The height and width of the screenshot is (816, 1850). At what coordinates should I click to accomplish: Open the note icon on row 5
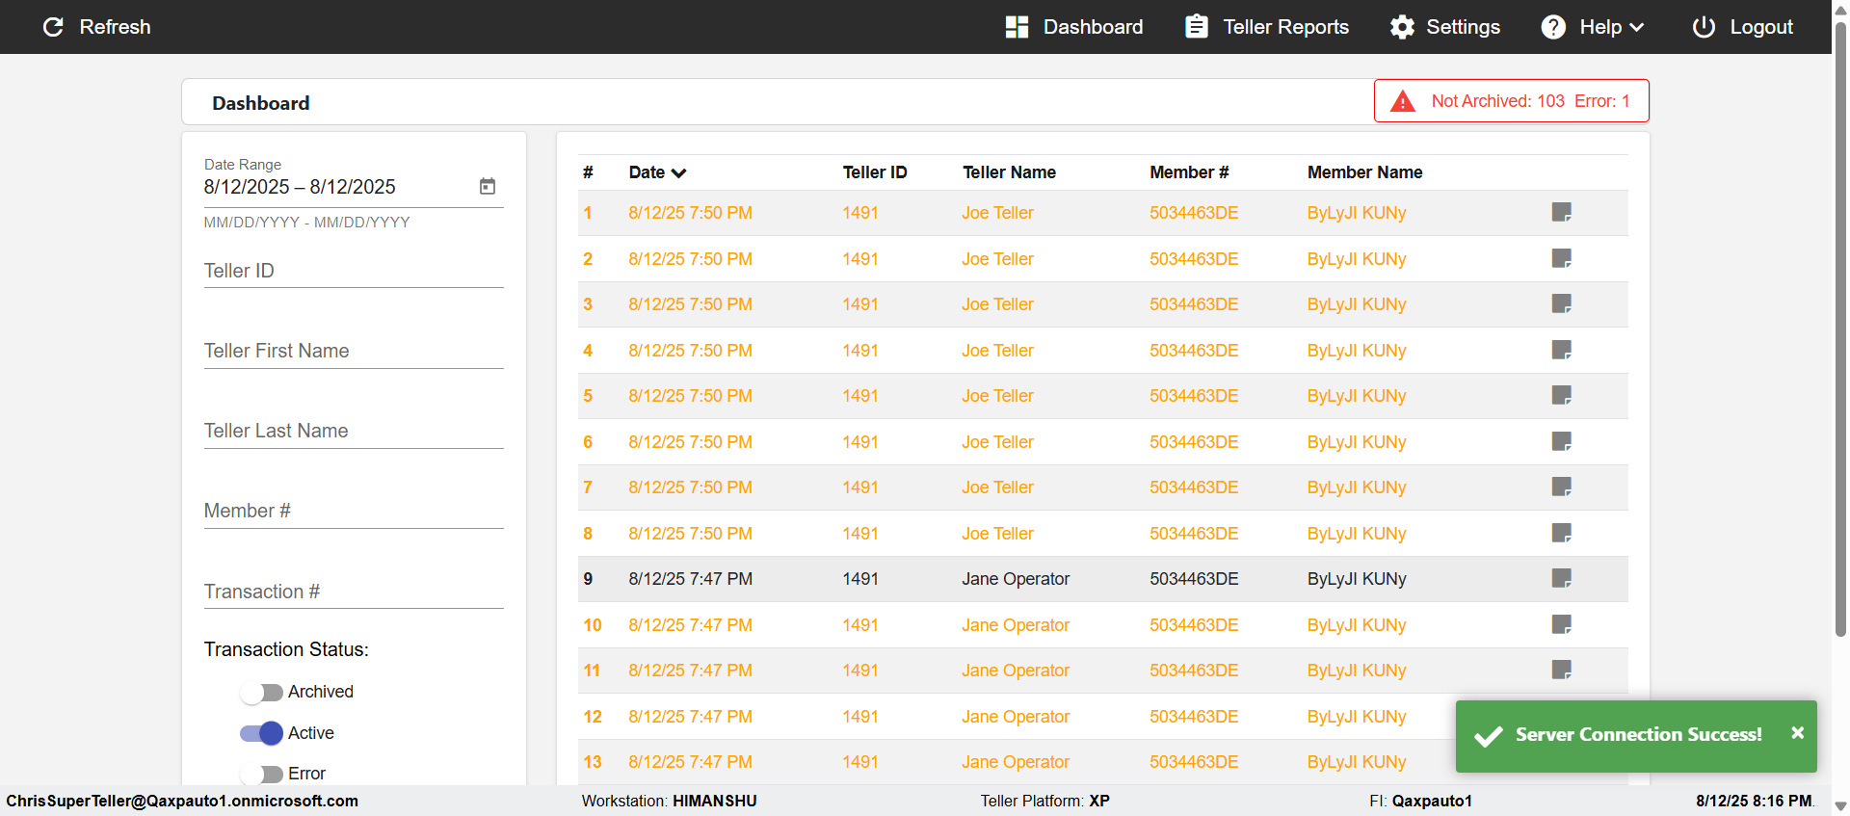[x=1562, y=395]
